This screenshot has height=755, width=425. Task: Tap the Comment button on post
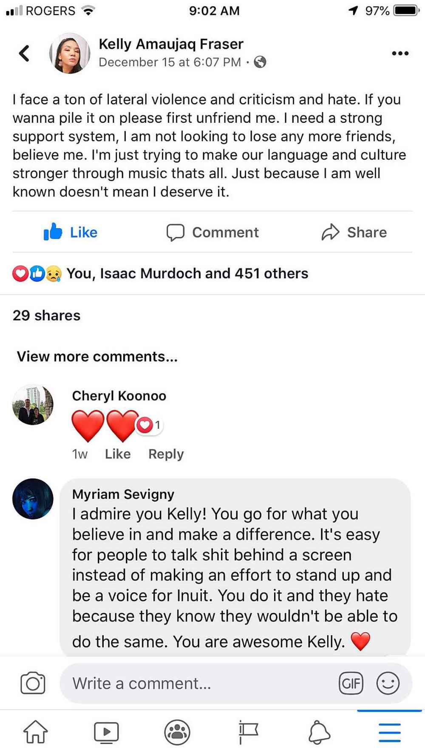tap(212, 232)
